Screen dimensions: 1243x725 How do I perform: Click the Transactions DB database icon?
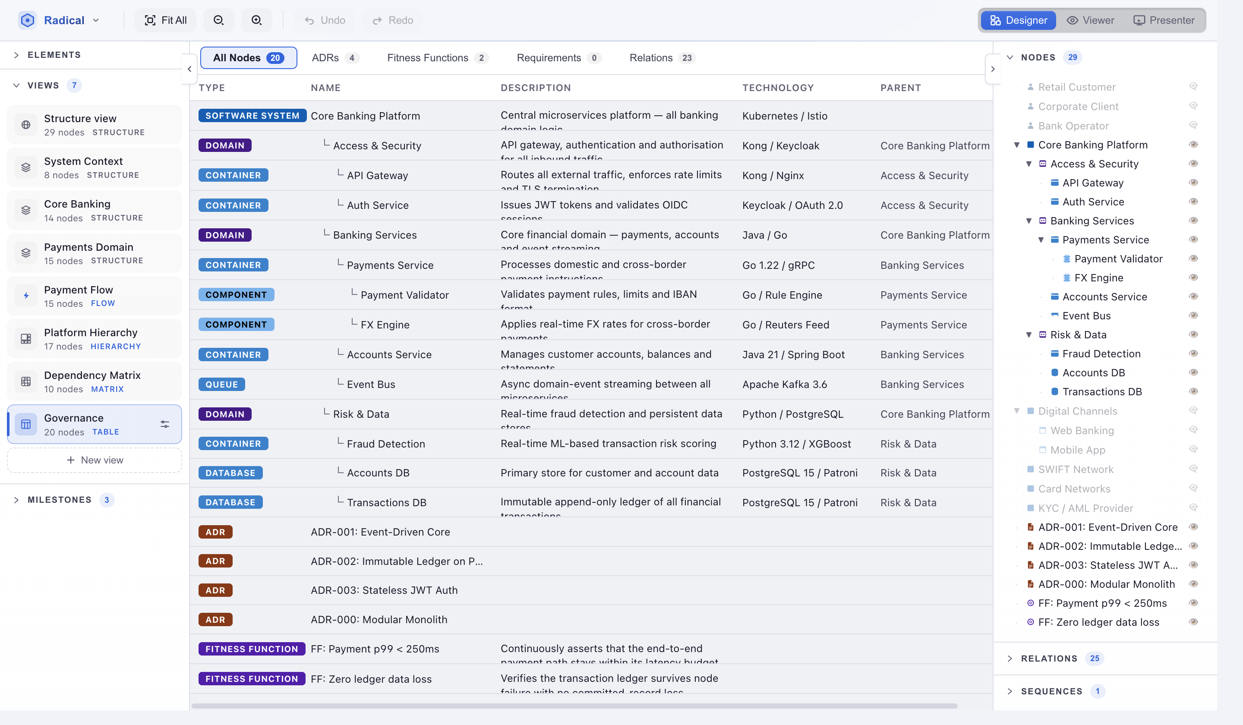tap(1054, 391)
